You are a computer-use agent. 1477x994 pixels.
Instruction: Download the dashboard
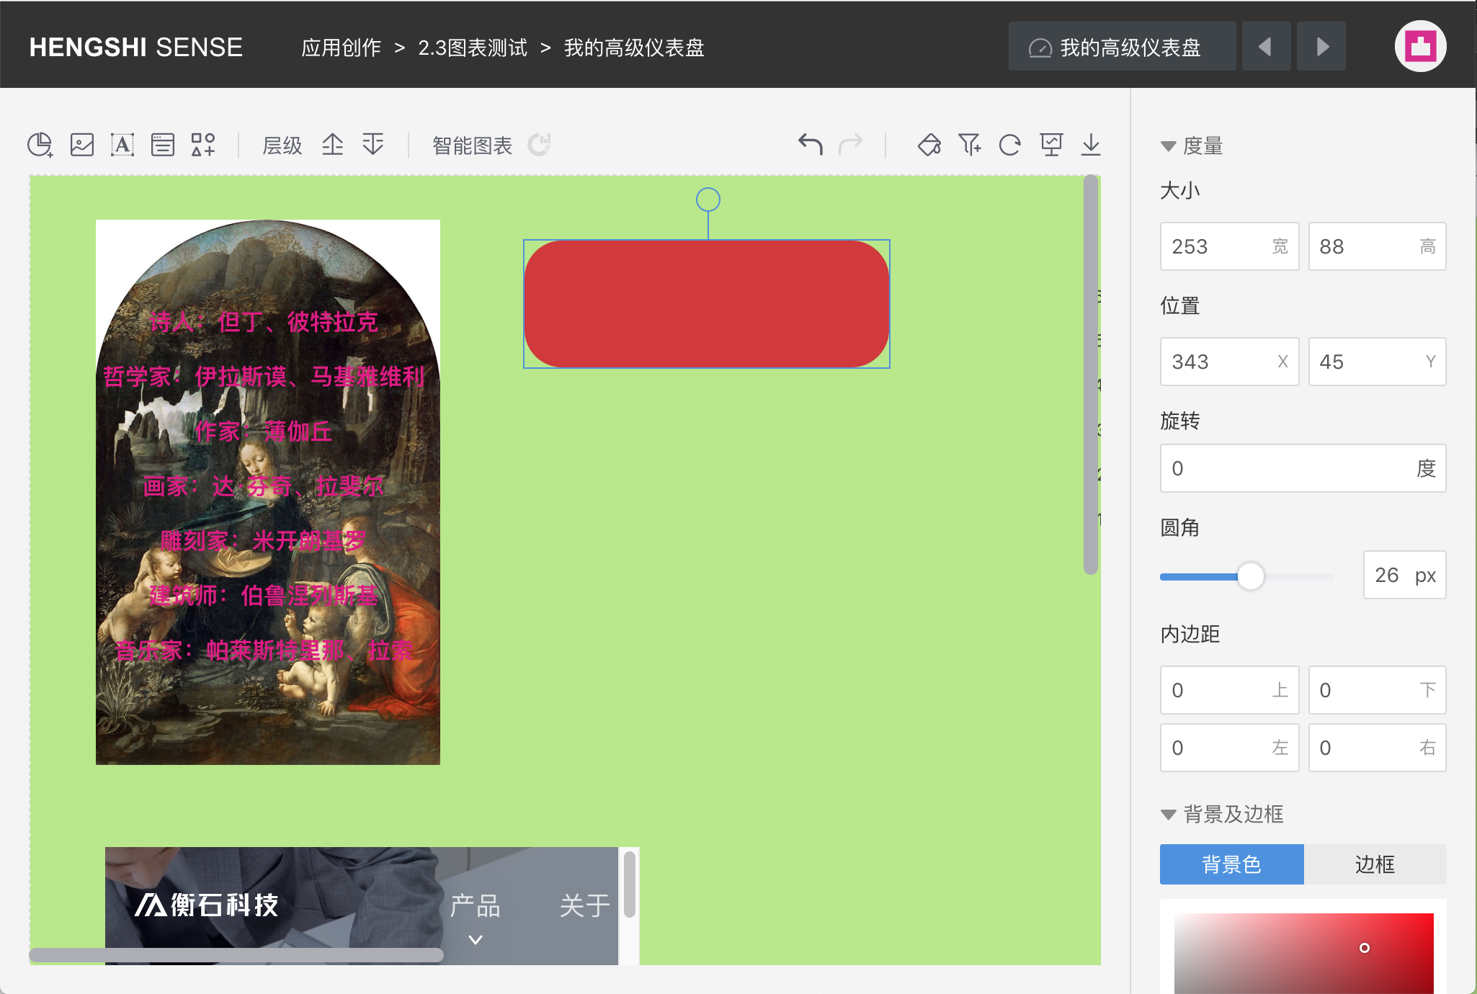pos(1091,145)
